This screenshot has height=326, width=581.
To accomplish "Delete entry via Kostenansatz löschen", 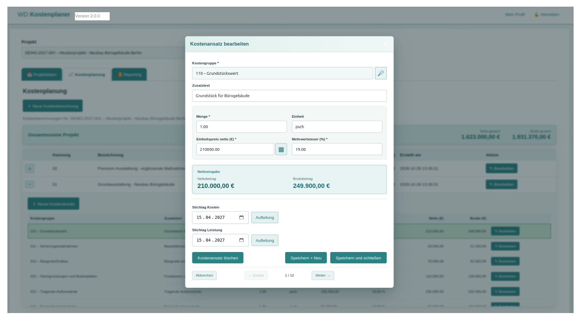I will point(218,258).
